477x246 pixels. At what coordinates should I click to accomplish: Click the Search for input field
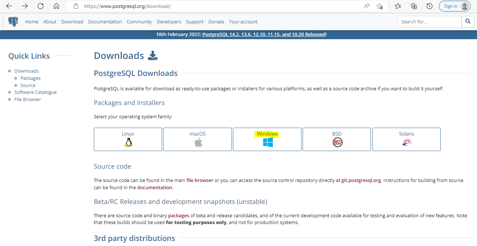point(429,22)
